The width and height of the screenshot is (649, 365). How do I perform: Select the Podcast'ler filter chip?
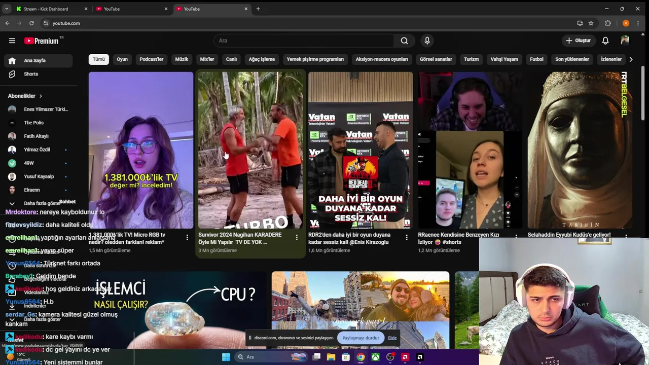pos(151,59)
